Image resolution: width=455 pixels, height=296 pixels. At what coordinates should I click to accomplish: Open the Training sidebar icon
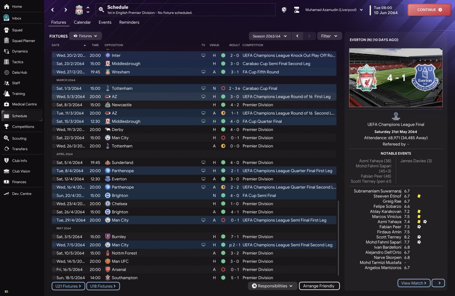pos(6,94)
